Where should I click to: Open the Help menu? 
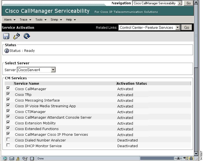coord(71,20)
